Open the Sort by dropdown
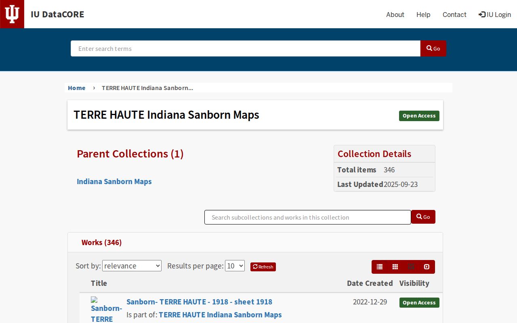 point(132,266)
